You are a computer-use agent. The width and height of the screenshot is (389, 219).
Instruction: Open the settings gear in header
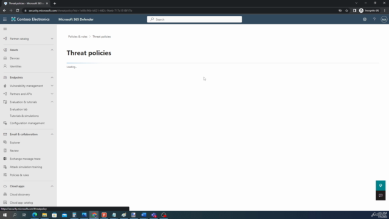click(x=365, y=19)
